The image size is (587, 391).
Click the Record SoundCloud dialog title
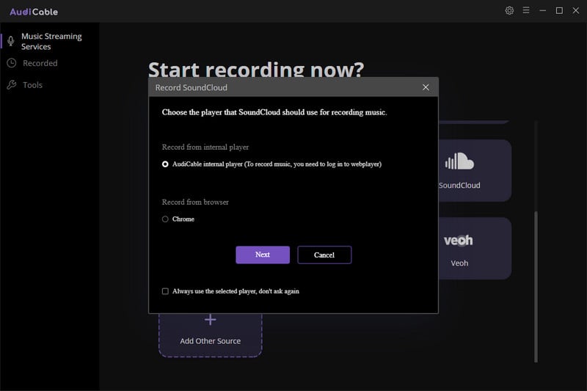point(192,87)
